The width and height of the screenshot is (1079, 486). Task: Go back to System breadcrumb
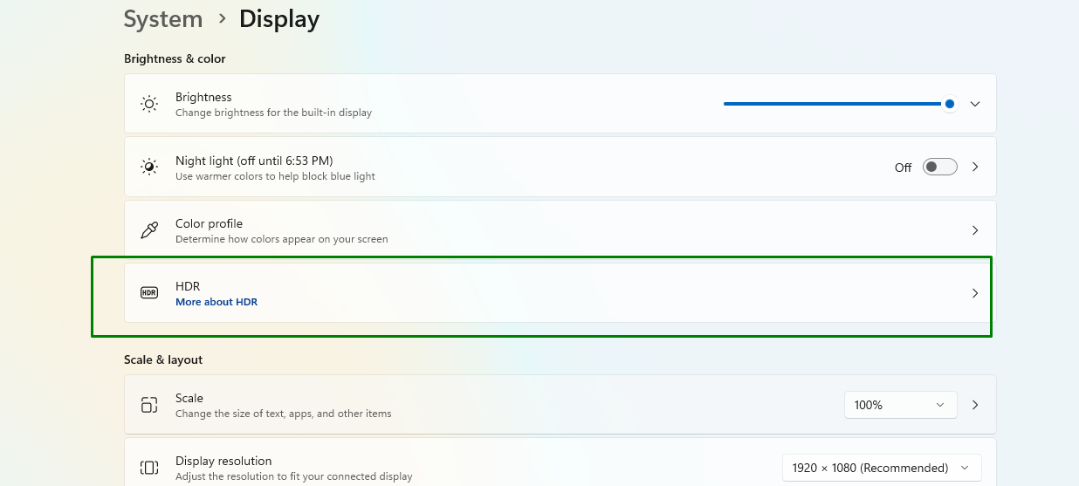(163, 19)
